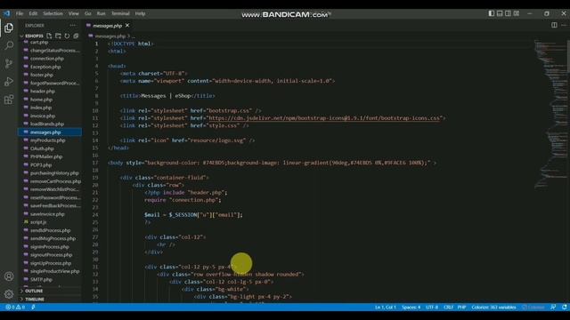The height and width of the screenshot is (320, 570).
Task: Open notifications bell in status bar
Action: (x=565, y=307)
